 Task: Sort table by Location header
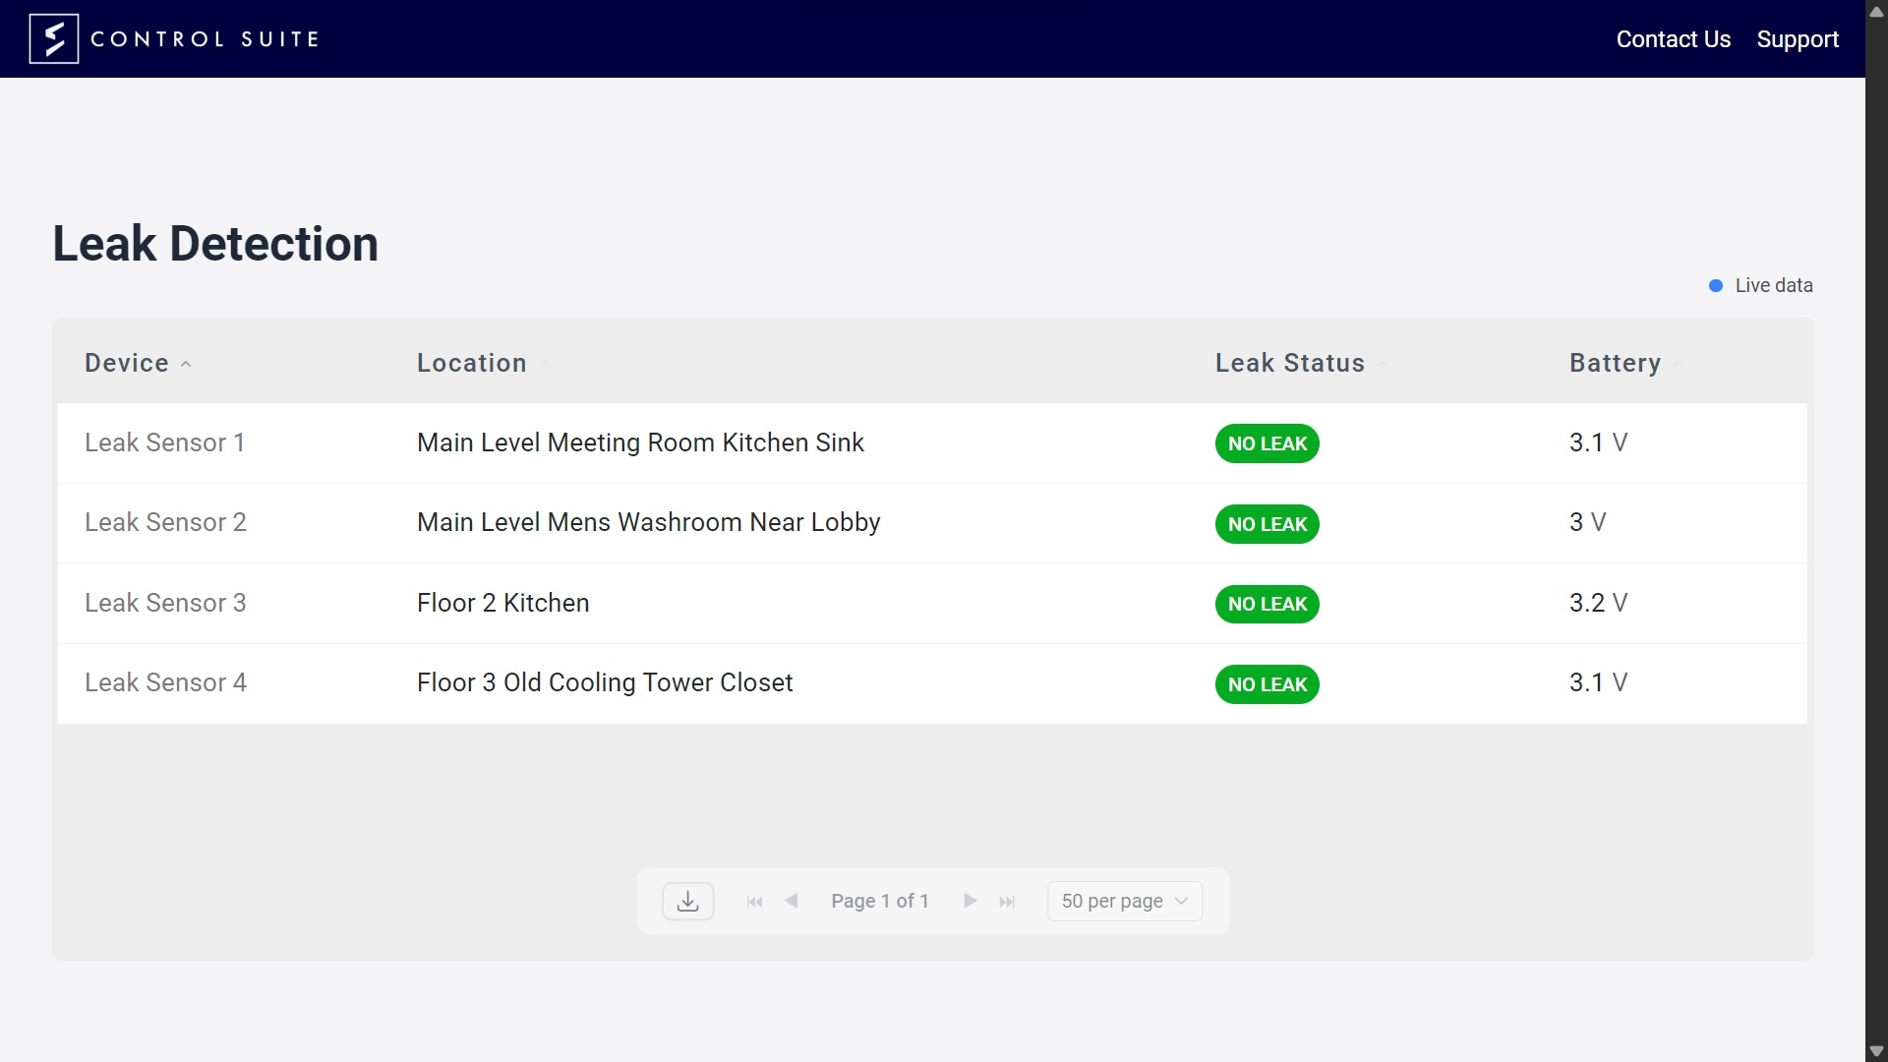471,363
